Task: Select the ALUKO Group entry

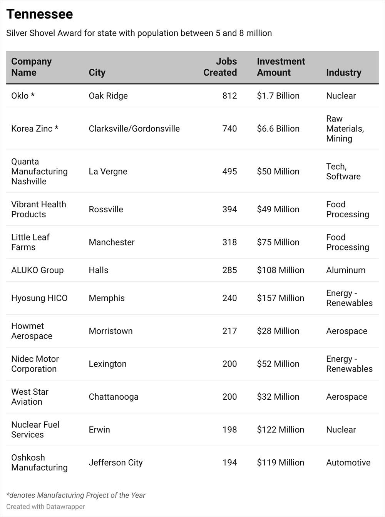Action: click(37, 270)
